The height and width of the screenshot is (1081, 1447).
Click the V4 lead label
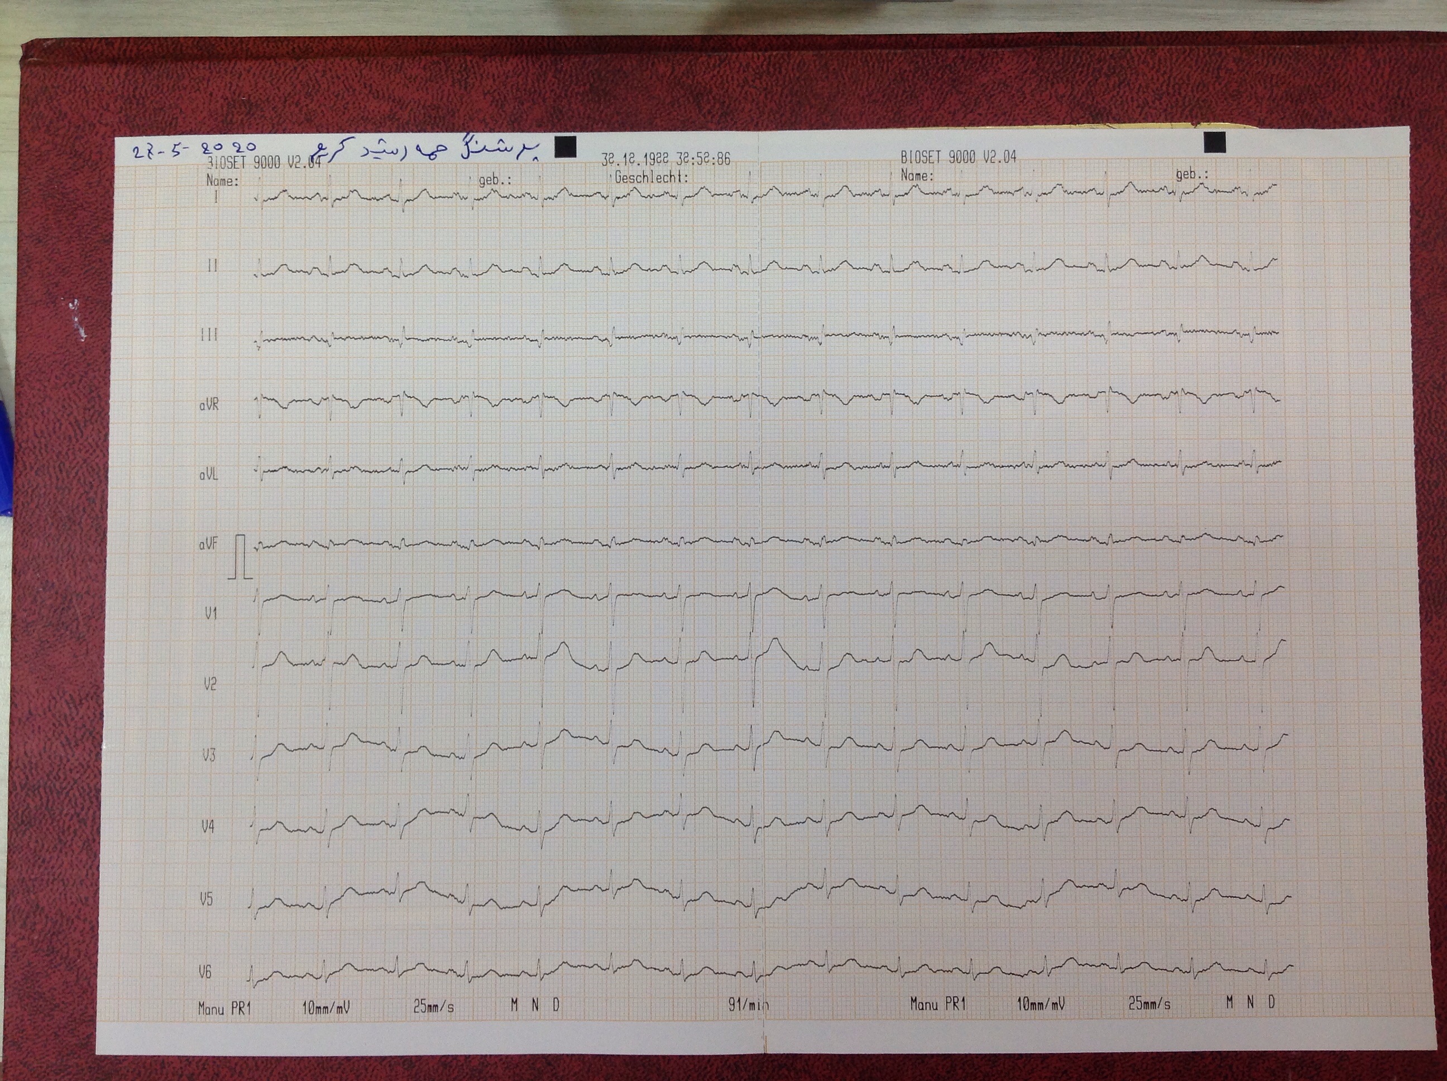tap(208, 828)
